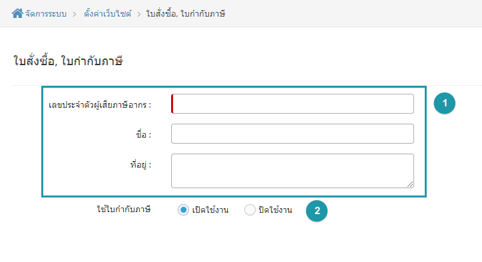
Task: Go to ตั้งค่าเว็บไซต์ breadcrumb link
Action: (108, 14)
